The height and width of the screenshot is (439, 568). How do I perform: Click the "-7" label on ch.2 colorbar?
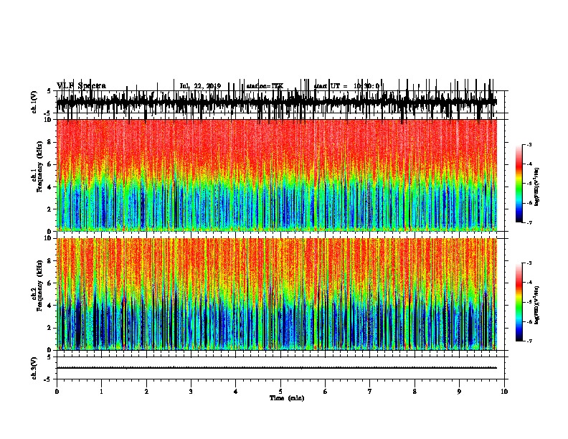529,341
